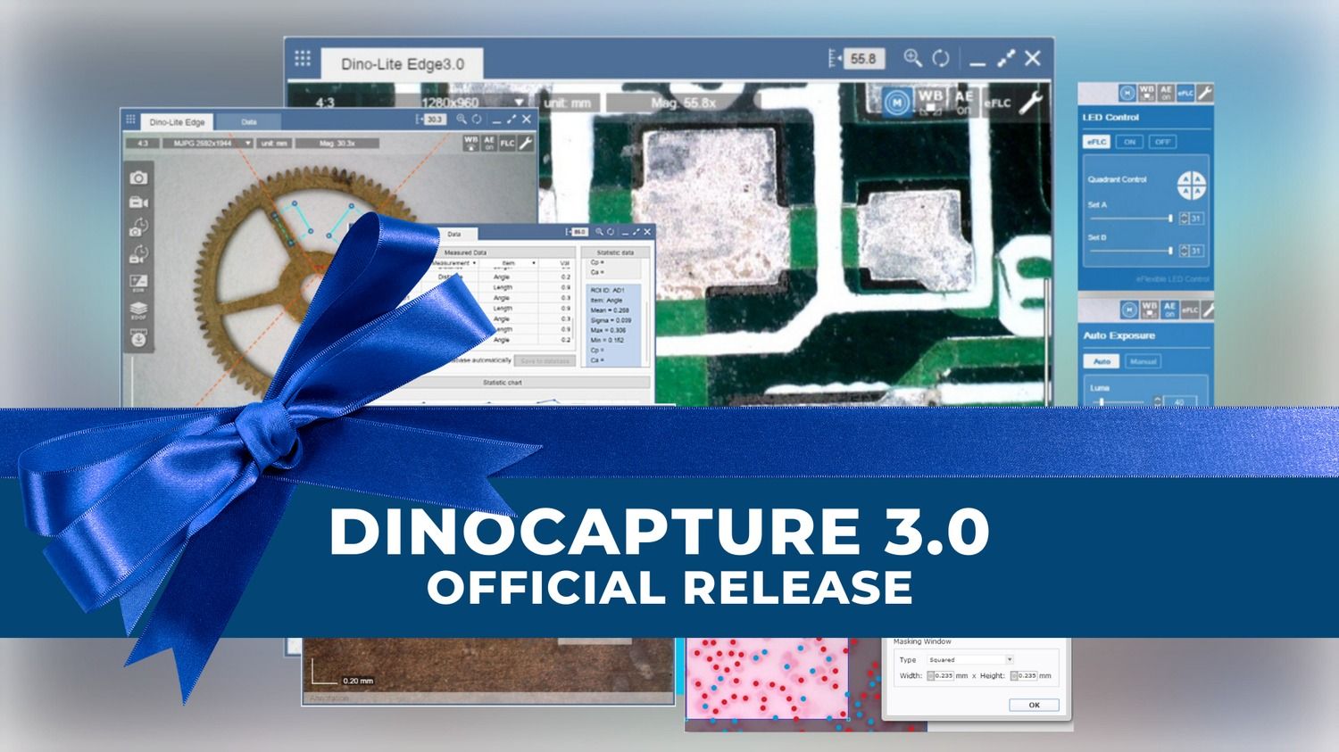Click the wrench settings icon in Edge3.0 window
The height and width of the screenshot is (752, 1339).
(x=1031, y=103)
